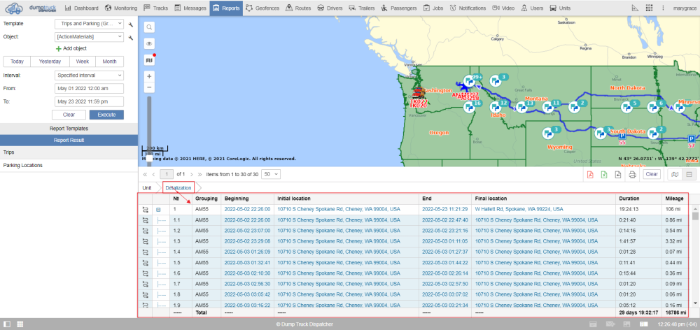Click the map search magnifier icon
Image resolution: width=700 pixels, height=330 pixels.
(149, 27)
